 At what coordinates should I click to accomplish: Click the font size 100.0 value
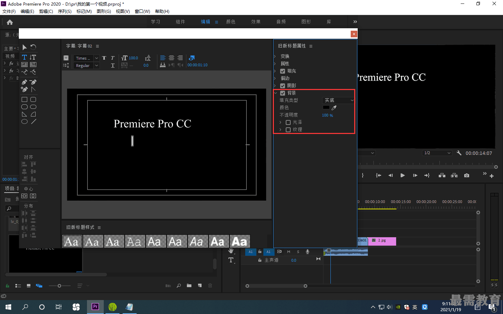[133, 58]
